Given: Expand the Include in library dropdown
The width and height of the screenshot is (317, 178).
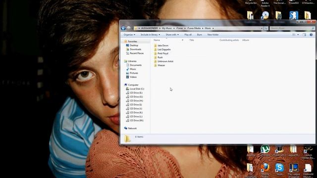Looking at the screenshot, I should pos(150,35).
